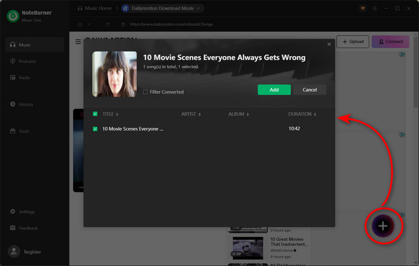Open 10 Great Movies That Inadvertent video link
This screenshot has height=266, width=419.
pyautogui.click(x=289, y=241)
